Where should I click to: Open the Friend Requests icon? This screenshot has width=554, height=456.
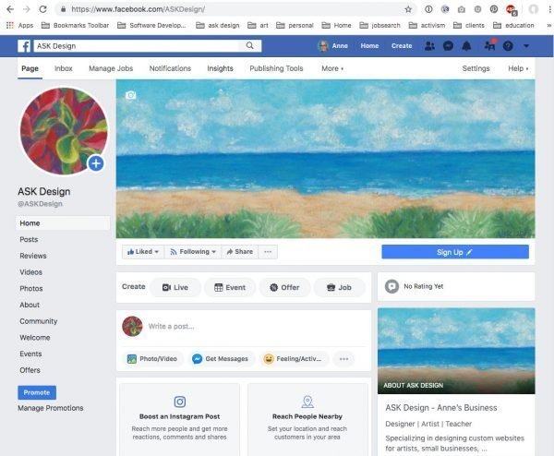click(x=429, y=46)
